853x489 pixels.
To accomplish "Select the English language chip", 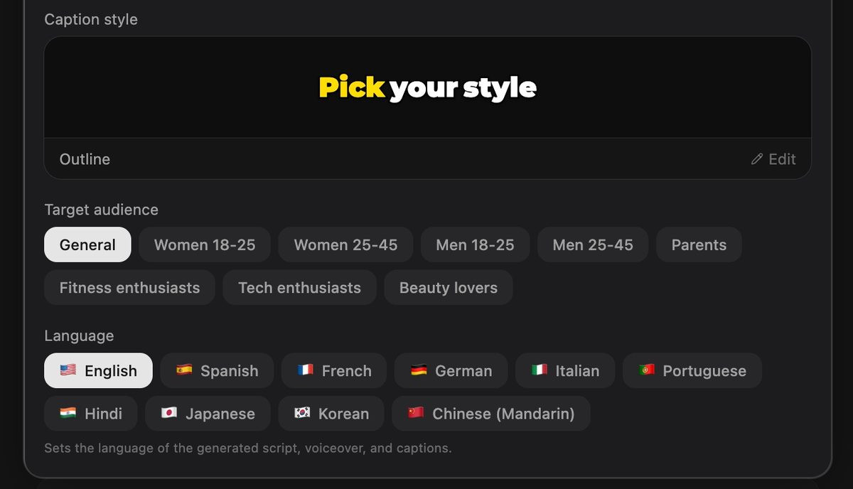I will coord(98,371).
